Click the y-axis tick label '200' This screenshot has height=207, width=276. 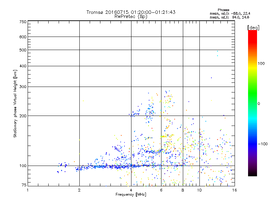(x=23, y=116)
